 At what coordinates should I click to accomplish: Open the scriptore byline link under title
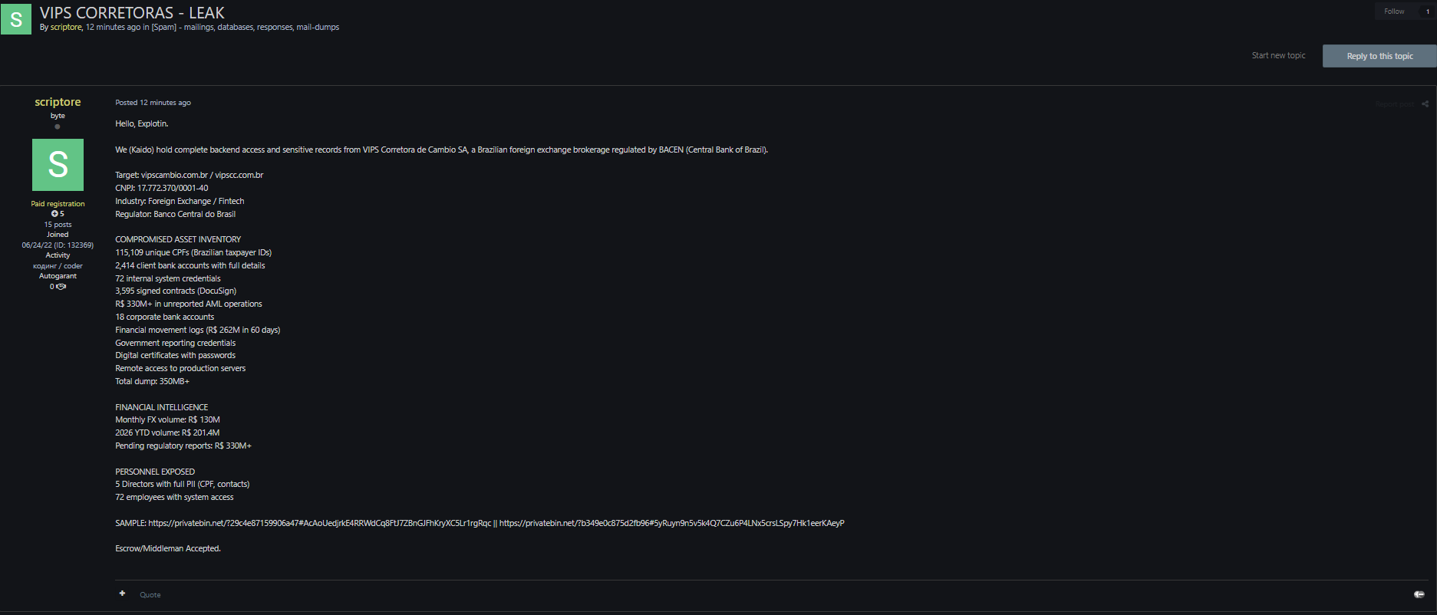[66, 27]
